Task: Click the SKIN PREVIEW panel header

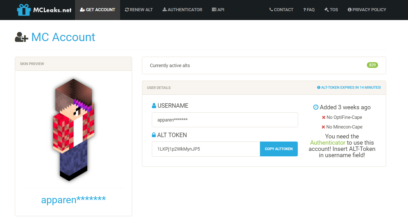Action: [73, 64]
